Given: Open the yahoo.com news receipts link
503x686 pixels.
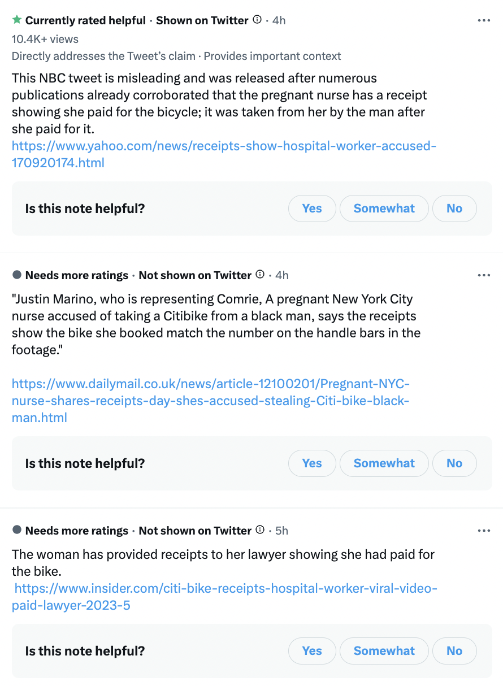Looking at the screenshot, I should coord(224,154).
